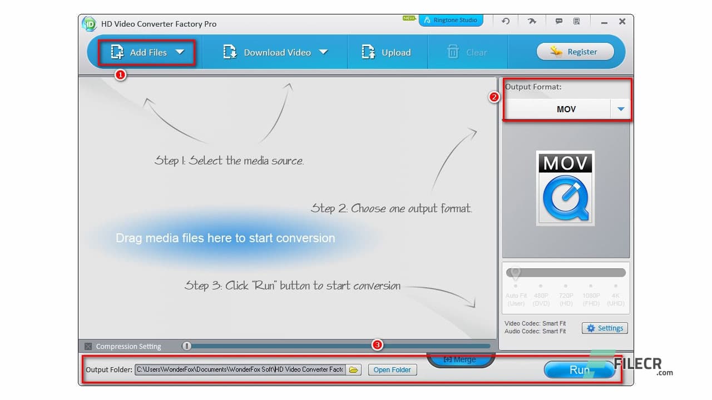This screenshot has width=712, height=400.
Task: Click the HD app logo icon
Action: 89,23
